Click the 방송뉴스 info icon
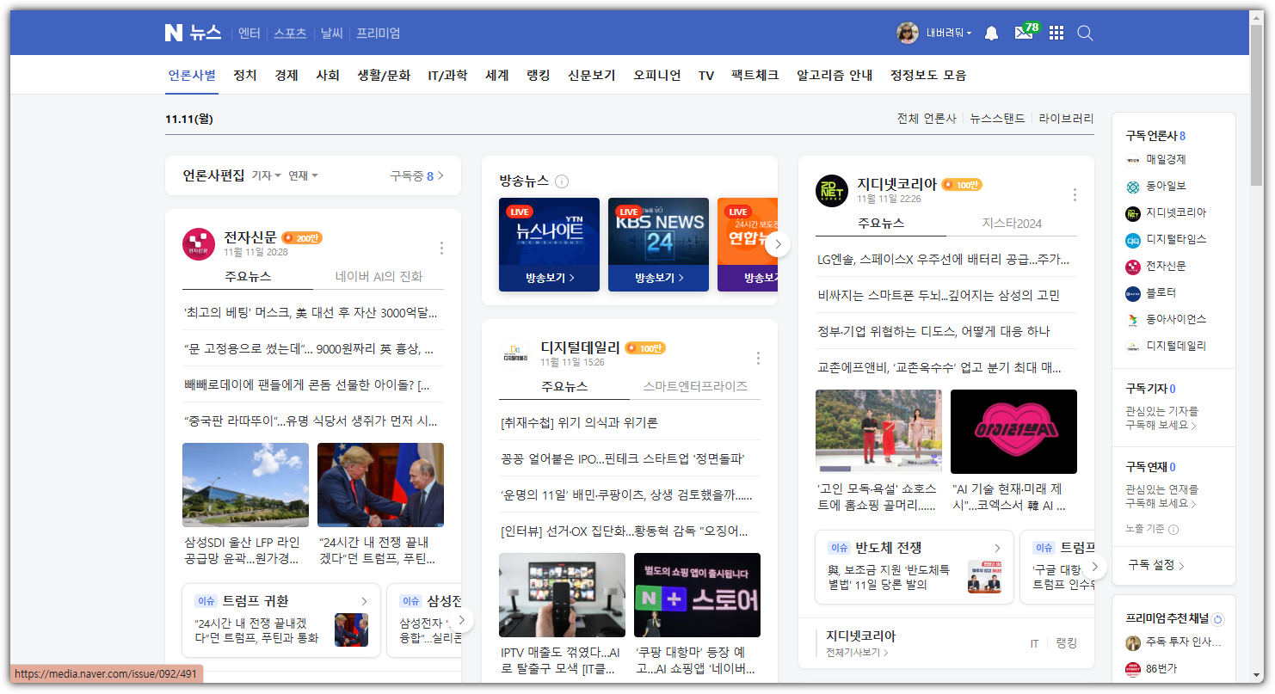Image resolution: width=1275 pixels, height=694 pixels. (562, 181)
